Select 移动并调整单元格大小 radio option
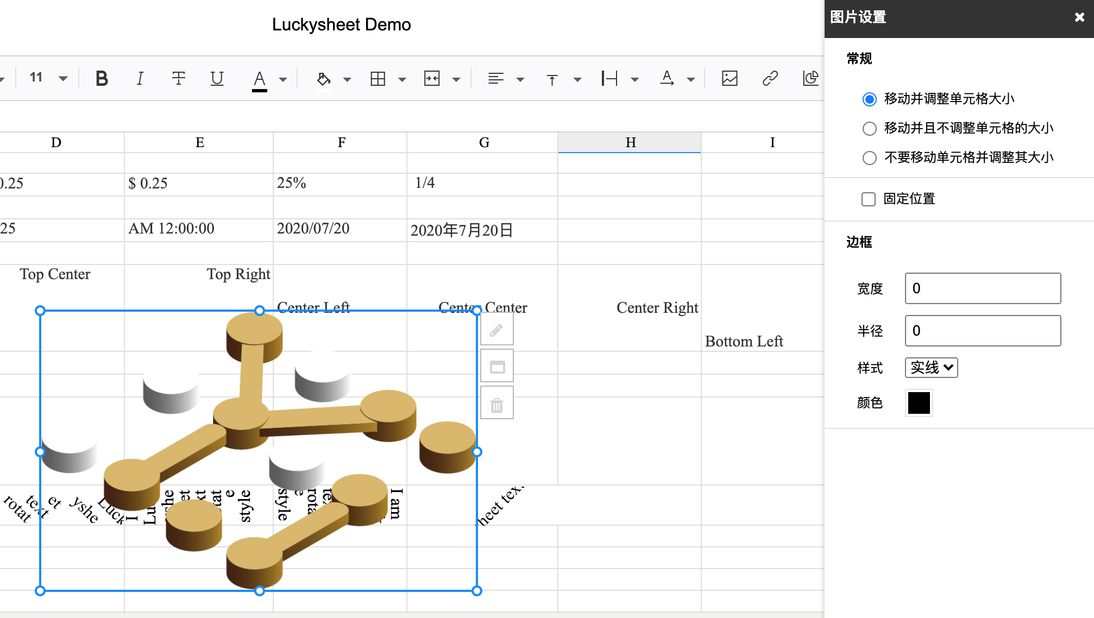 (x=870, y=99)
